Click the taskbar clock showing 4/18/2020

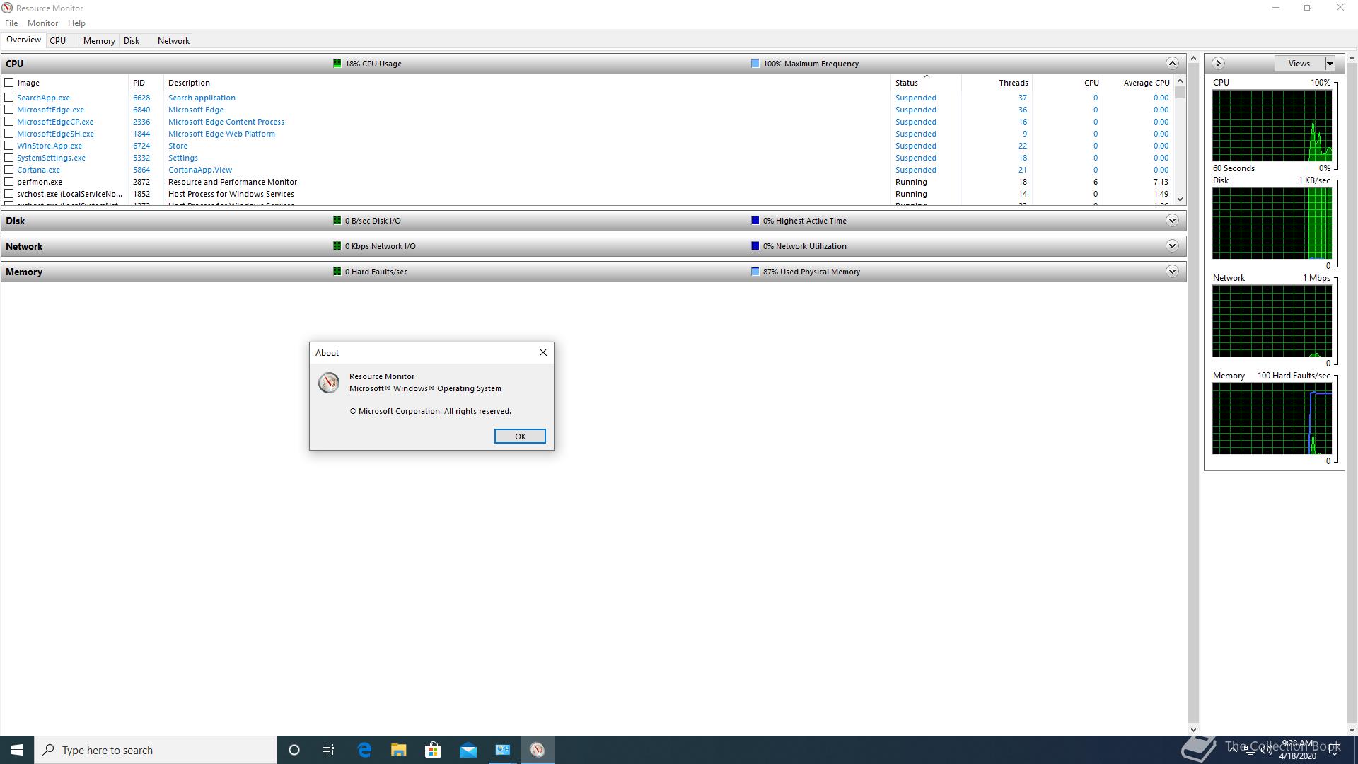1297,750
